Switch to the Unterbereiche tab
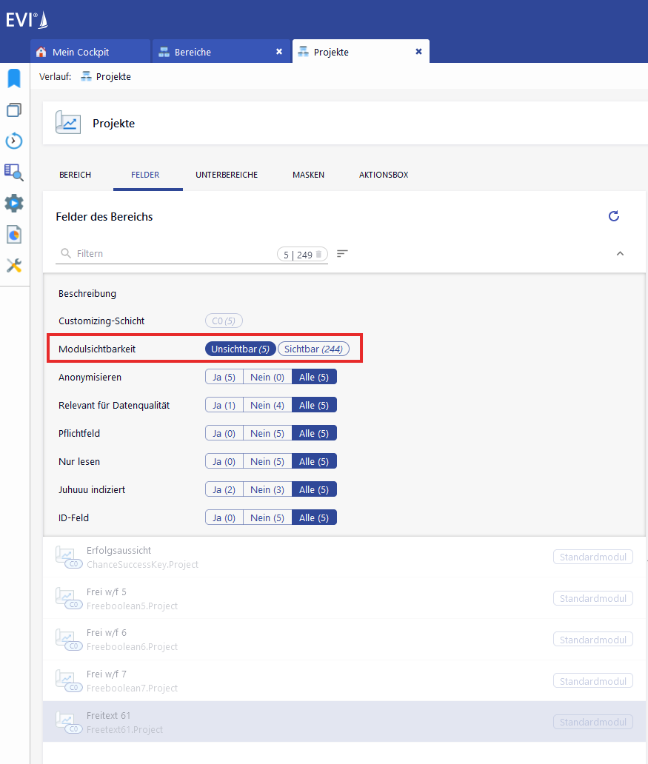Screen dimensions: 648x764 (227, 175)
